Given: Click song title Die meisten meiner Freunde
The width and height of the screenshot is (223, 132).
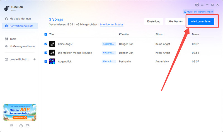Looking at the screenshot, I should (x=75, y=53).
